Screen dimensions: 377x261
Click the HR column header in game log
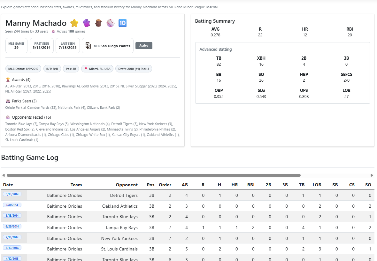235,185
